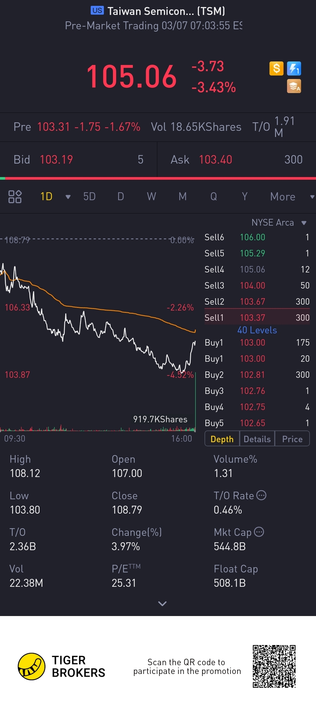Viewport: 316px width, 717px height.
Task: Open the chart layout grid icon
Action: 15,197
